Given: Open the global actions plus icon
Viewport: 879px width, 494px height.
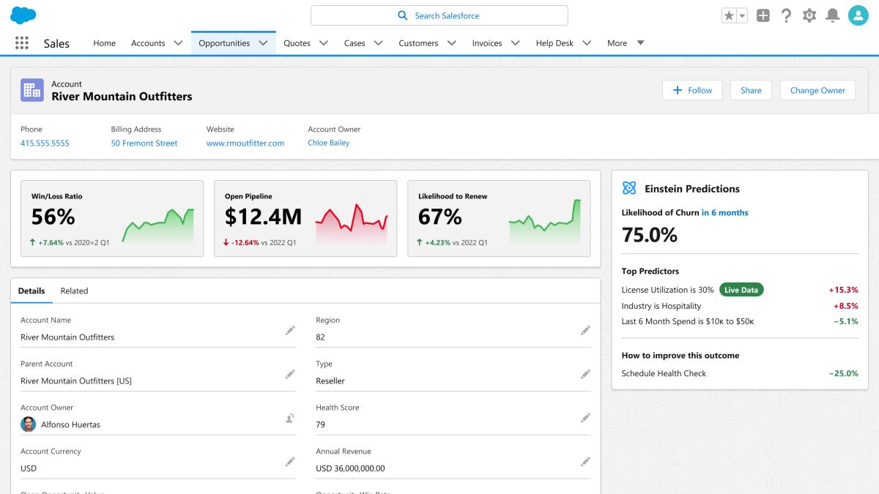Looking at the screenshot, I should coord(763,15).
